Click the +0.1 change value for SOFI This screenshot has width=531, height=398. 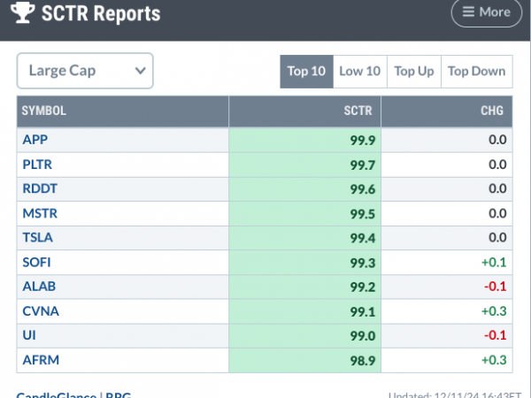pyautogui.click(x=494, y=263)
